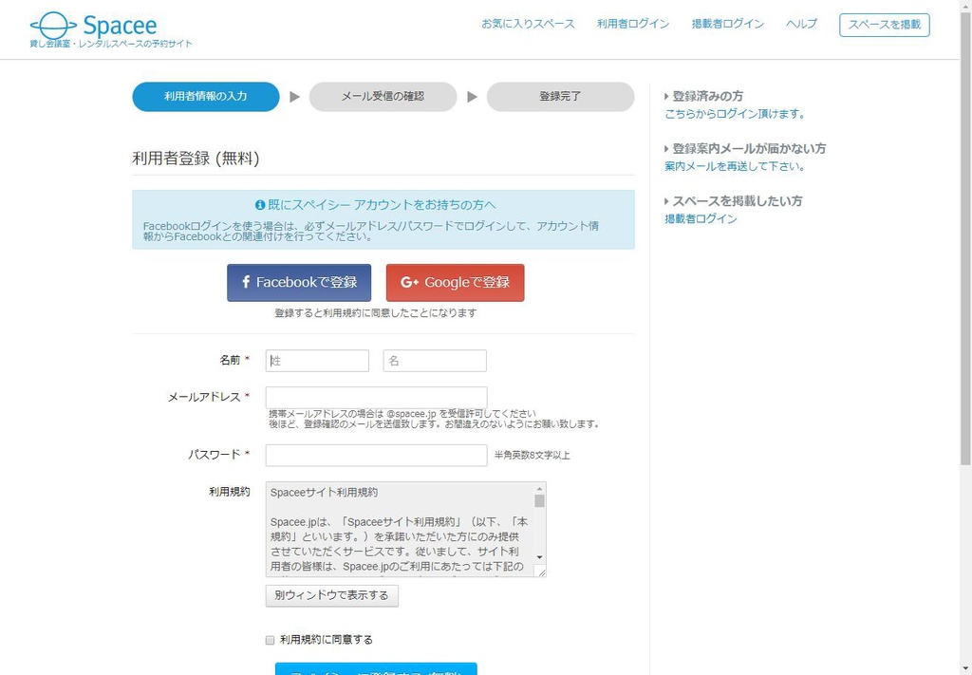The width and height of the screenshot is (972, 675).
Task: Focus the 名 given name input field
Action: point(435,361)
